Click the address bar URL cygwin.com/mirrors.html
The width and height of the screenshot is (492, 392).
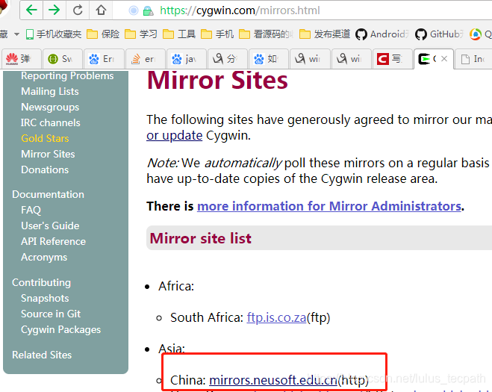pyautogui.click(x=240, y=10)
